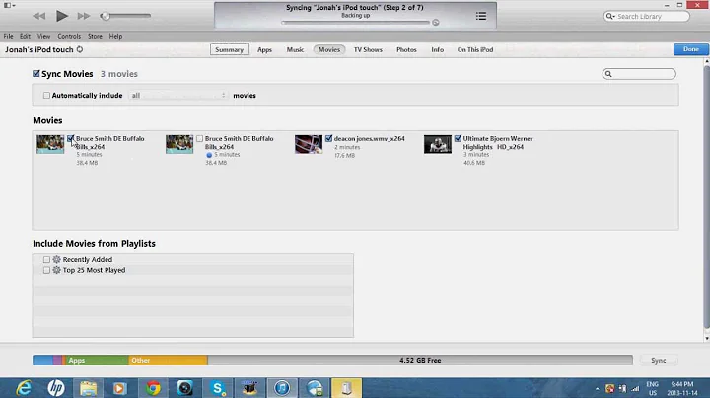Click the Sync button
Screen dimensions: 710x398
click(659, 360)
